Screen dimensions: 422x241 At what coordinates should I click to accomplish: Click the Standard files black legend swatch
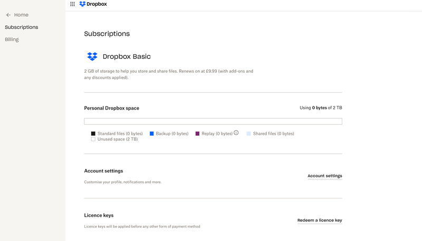[x=93, y=134]
